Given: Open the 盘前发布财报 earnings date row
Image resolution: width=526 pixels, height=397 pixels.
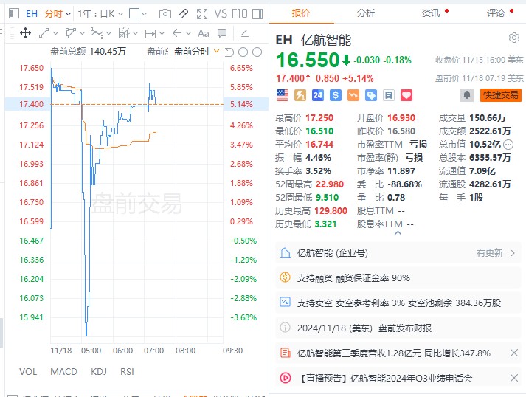Looking at the screenshot, I should click(398, 328).
